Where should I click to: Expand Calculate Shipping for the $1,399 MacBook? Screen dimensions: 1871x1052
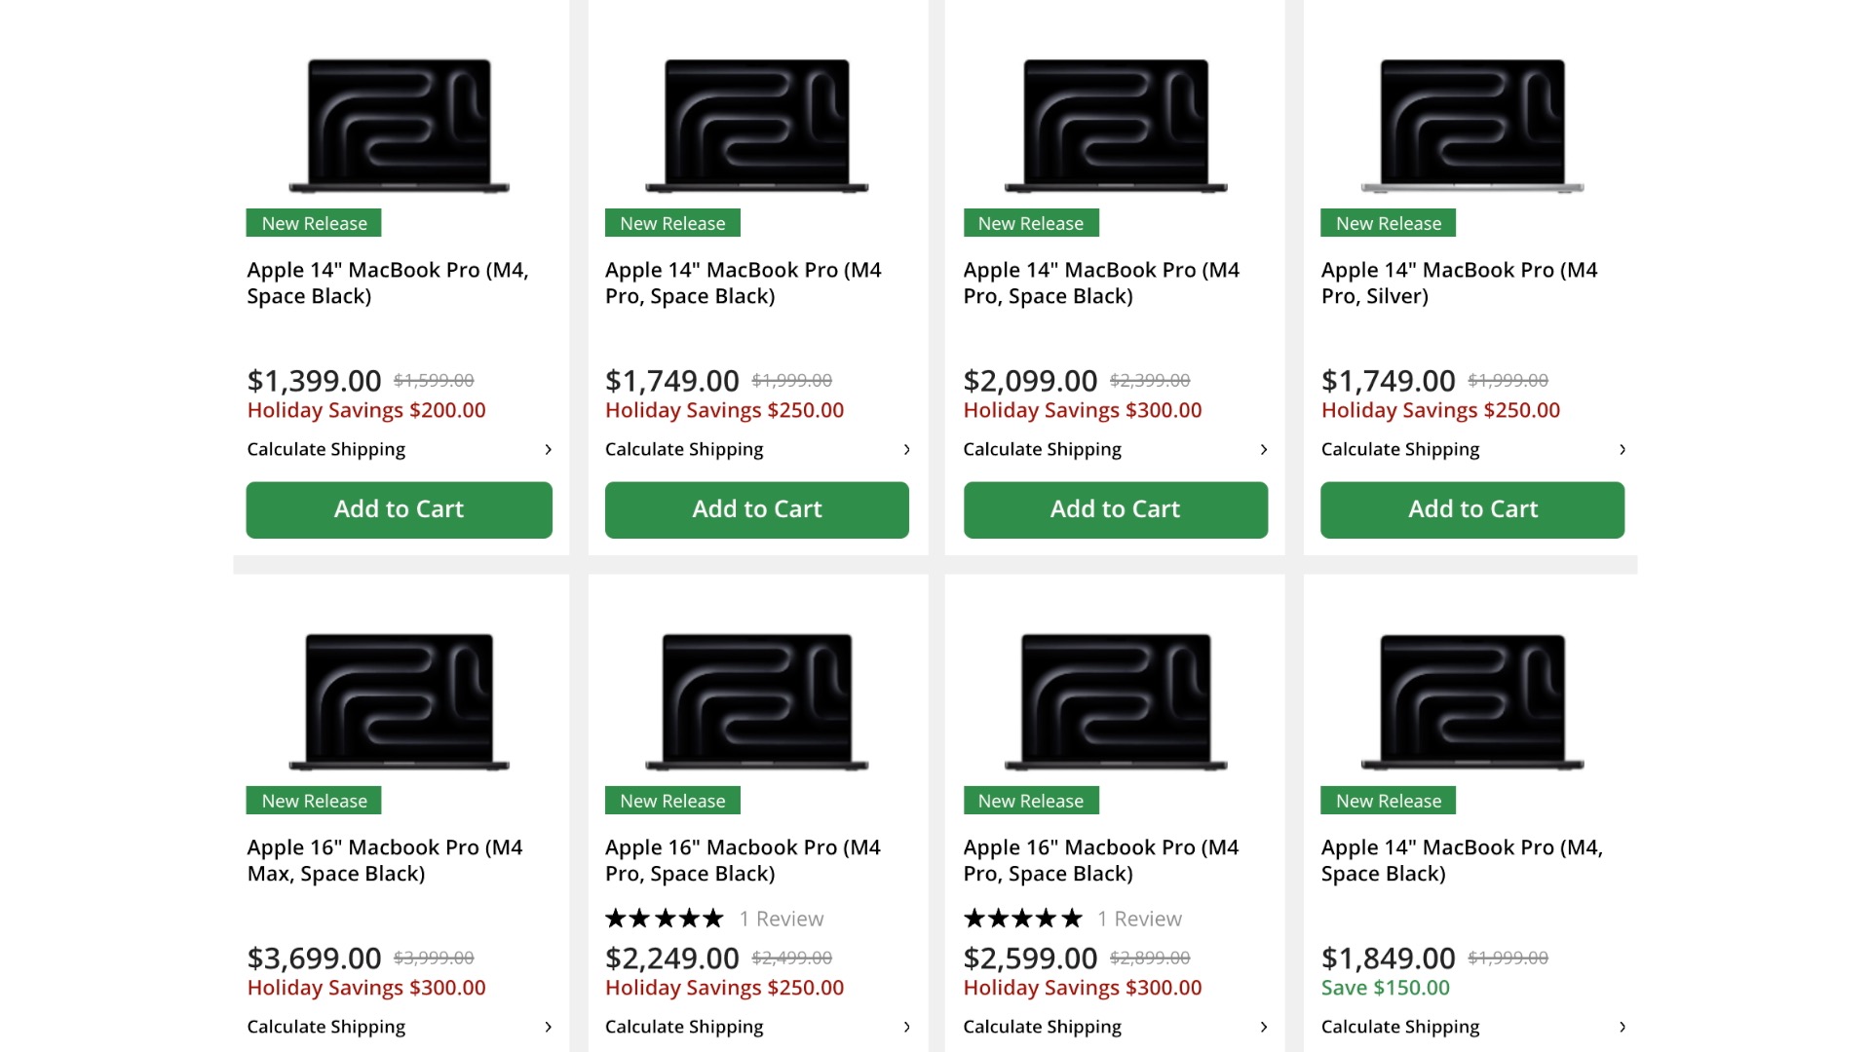pyautogui.click(x=325, y=449)
